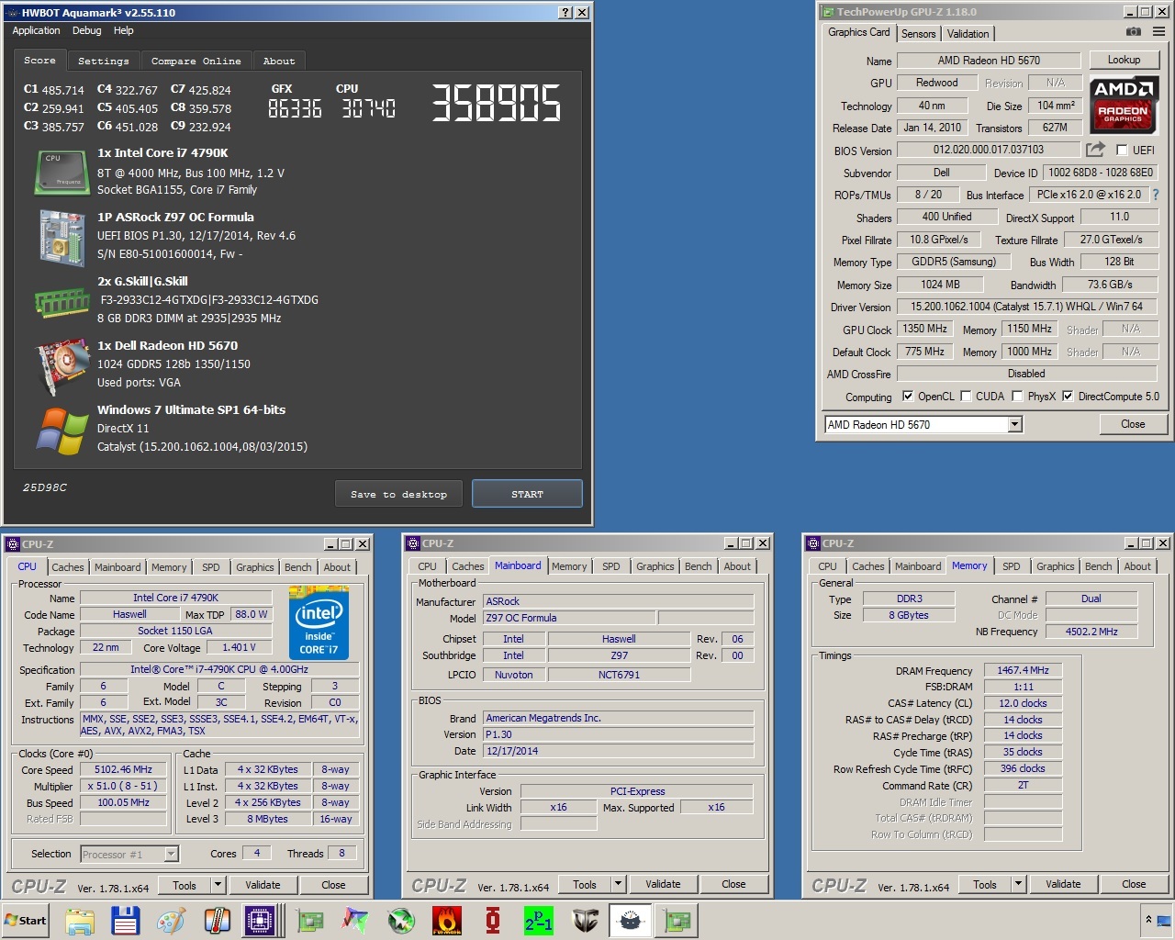The image size is (1175, 940).
Task: Switch to the Settings tab in Aquamark
Action: point(104,61)
